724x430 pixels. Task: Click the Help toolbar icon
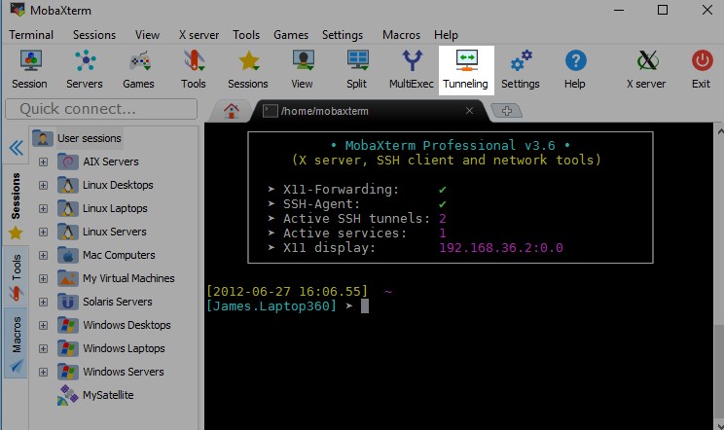[x=575, y=68]
